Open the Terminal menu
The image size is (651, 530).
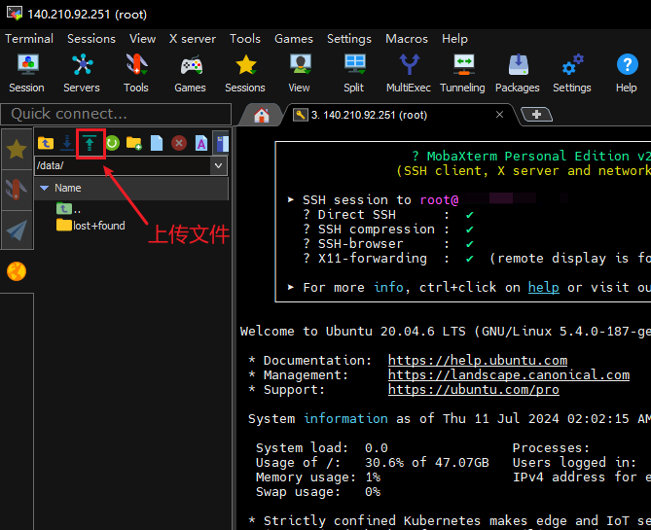(29, 39)
